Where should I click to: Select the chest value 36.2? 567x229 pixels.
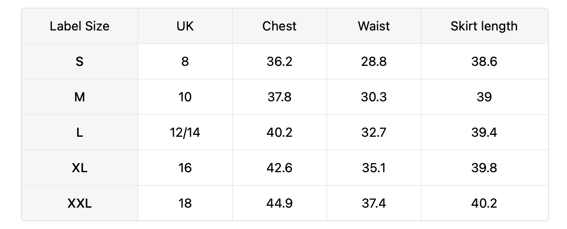coord(279,61)
